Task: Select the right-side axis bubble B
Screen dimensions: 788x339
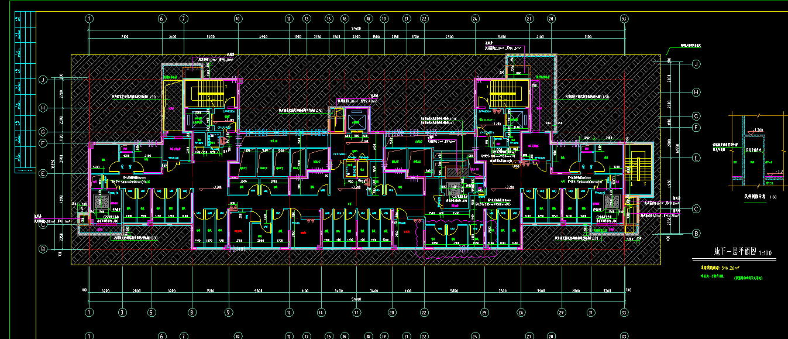Action: pyautogui.click(x=696, y=233)
